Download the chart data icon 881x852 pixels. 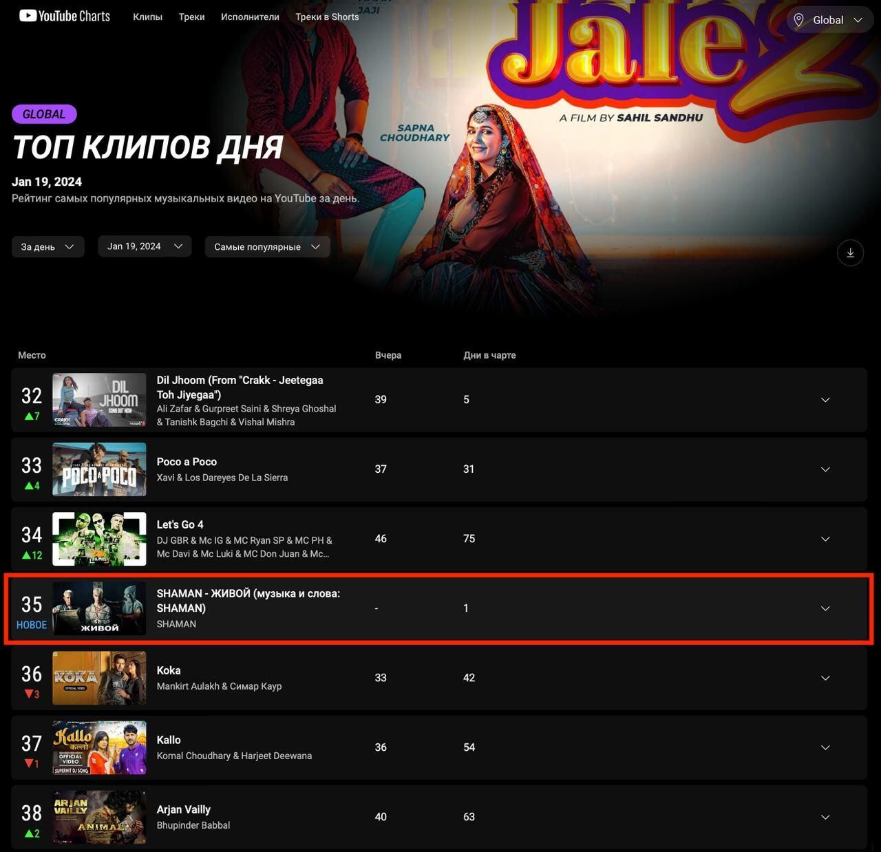(x=850, y=253)
